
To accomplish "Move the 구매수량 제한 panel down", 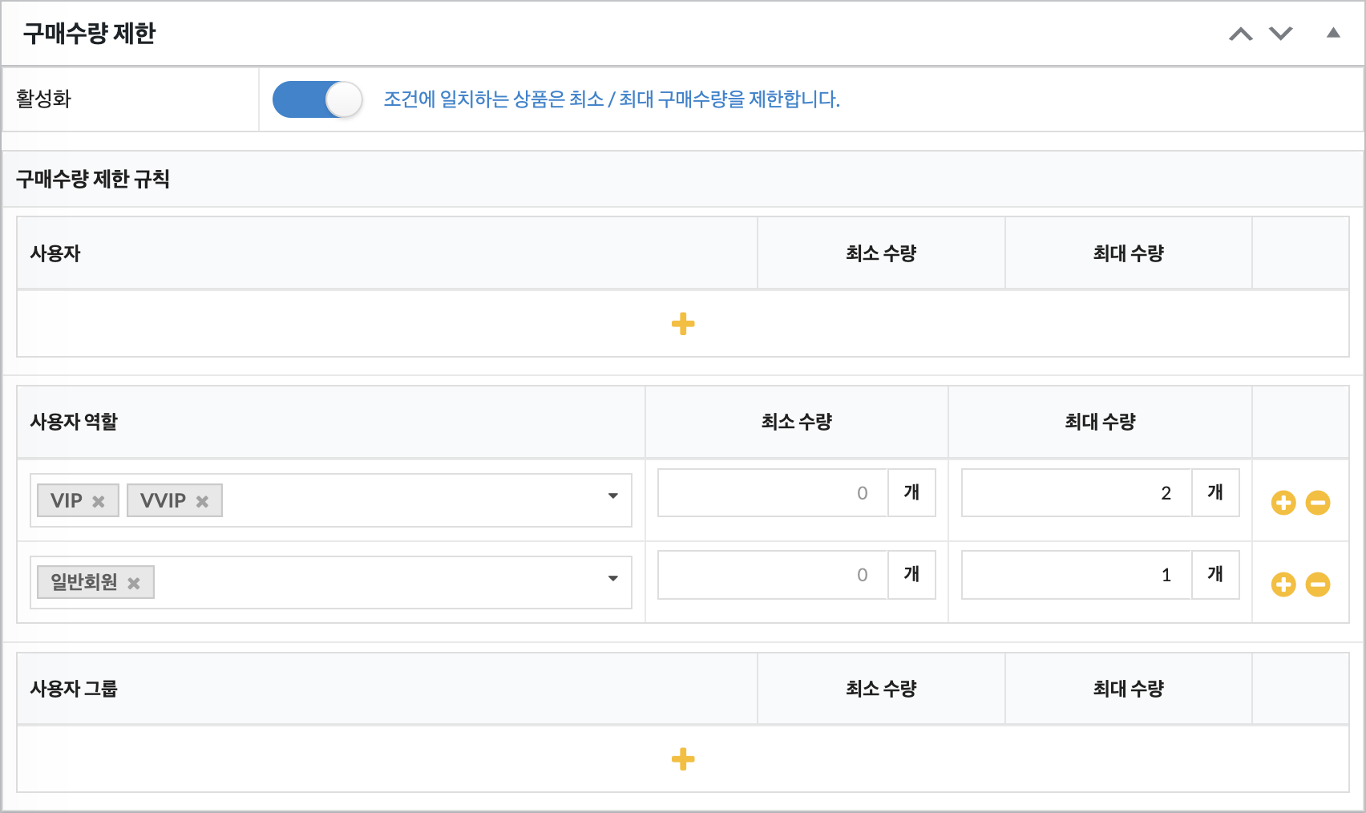I will point(1280,34).
